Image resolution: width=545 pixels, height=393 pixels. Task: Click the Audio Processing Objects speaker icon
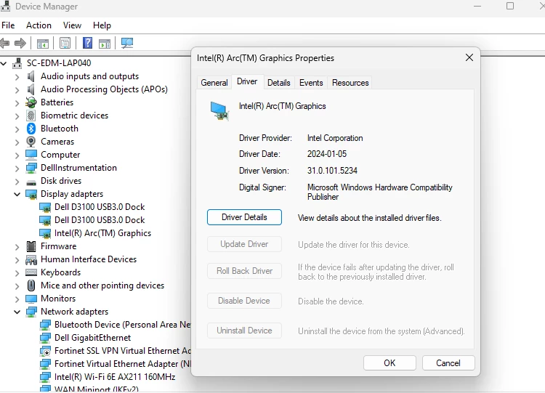(31, 89)
